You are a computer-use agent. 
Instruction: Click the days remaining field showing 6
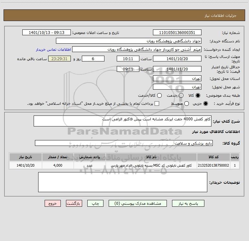[93, 59]
